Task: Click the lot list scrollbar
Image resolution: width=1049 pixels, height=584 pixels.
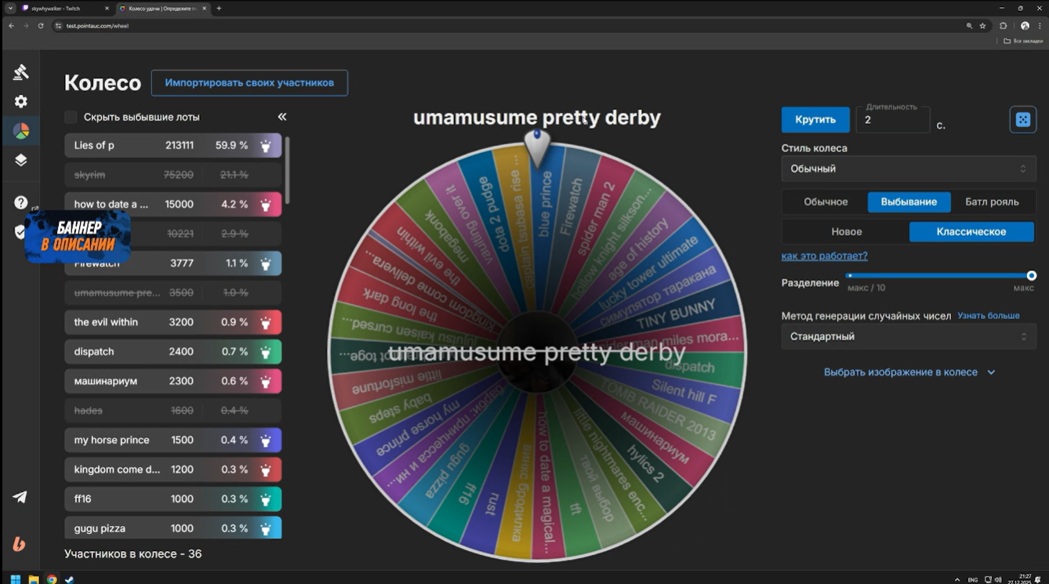Action: pos(287,170)
